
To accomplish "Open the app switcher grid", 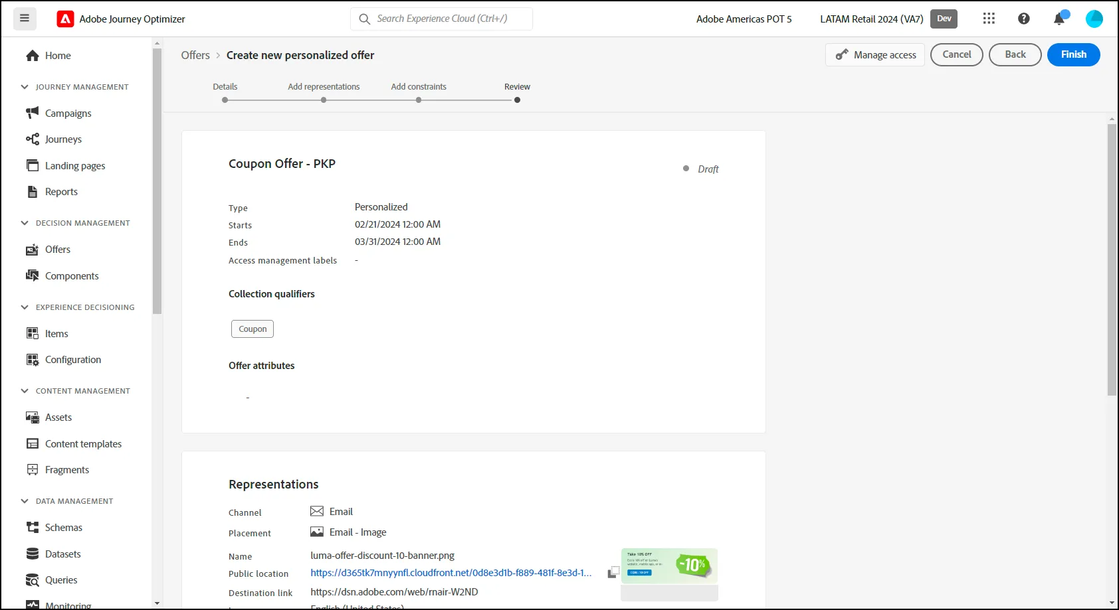I will (x=989, y=19).
